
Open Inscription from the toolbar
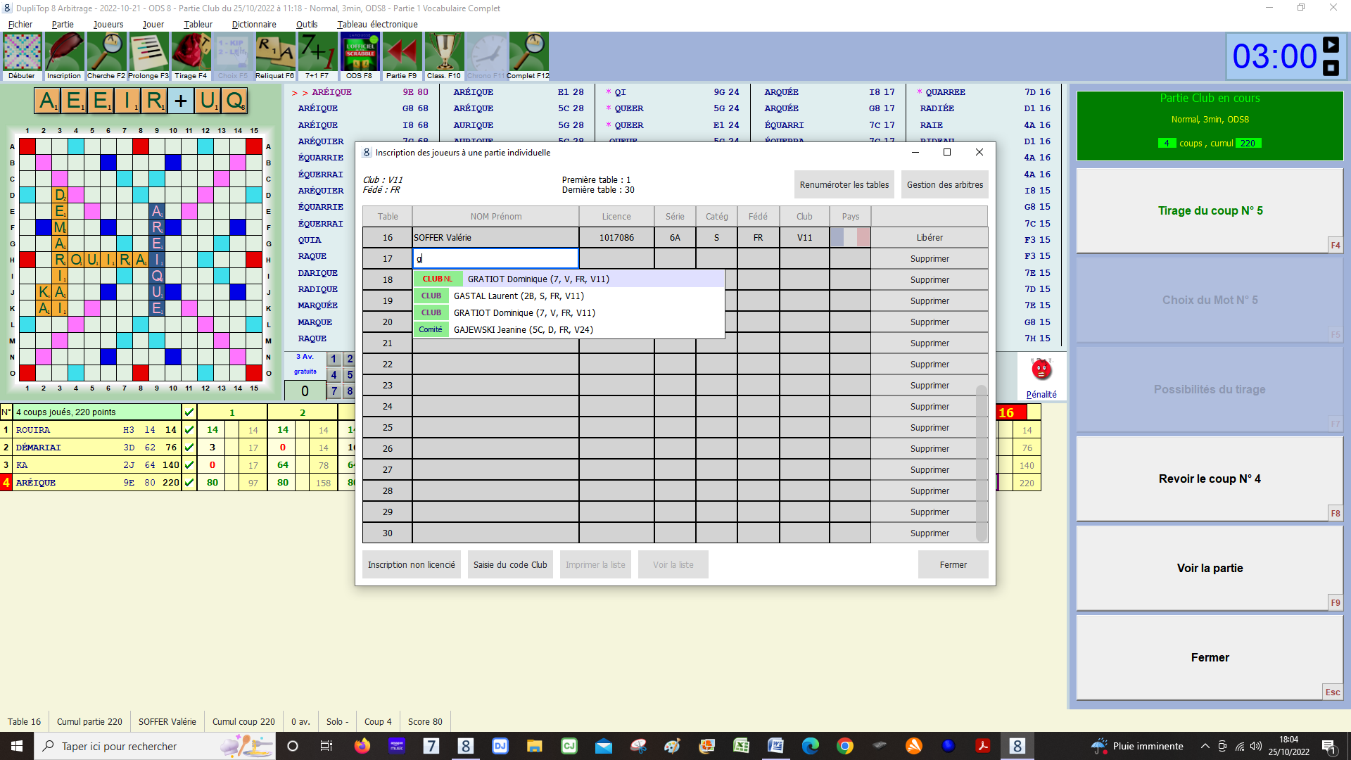tap(64, 53)
